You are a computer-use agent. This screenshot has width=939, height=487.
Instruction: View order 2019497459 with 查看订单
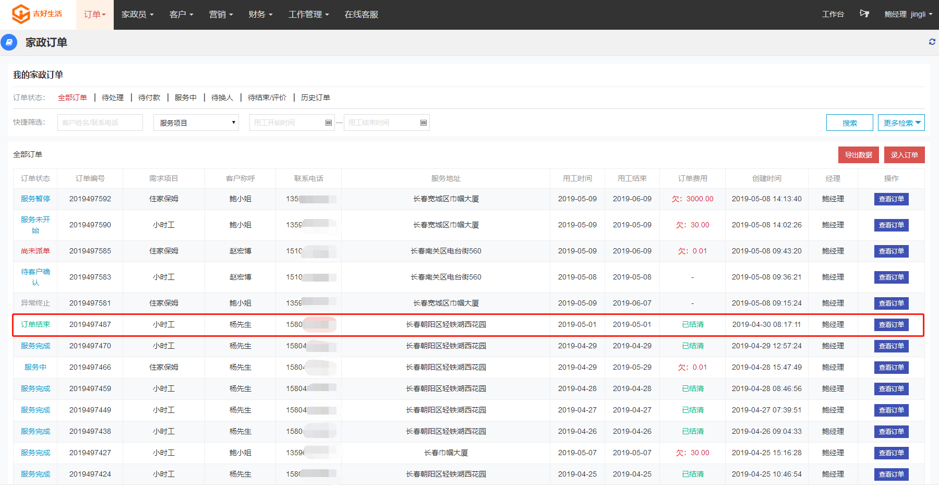pos(892,389)
